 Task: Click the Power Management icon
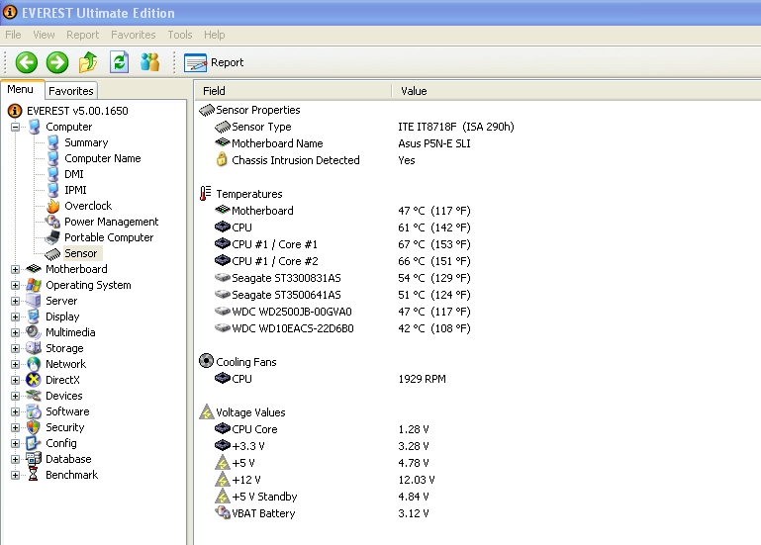[x=52, y=222]
